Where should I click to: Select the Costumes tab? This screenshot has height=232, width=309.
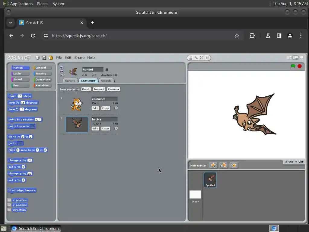(x=88, y=81)
